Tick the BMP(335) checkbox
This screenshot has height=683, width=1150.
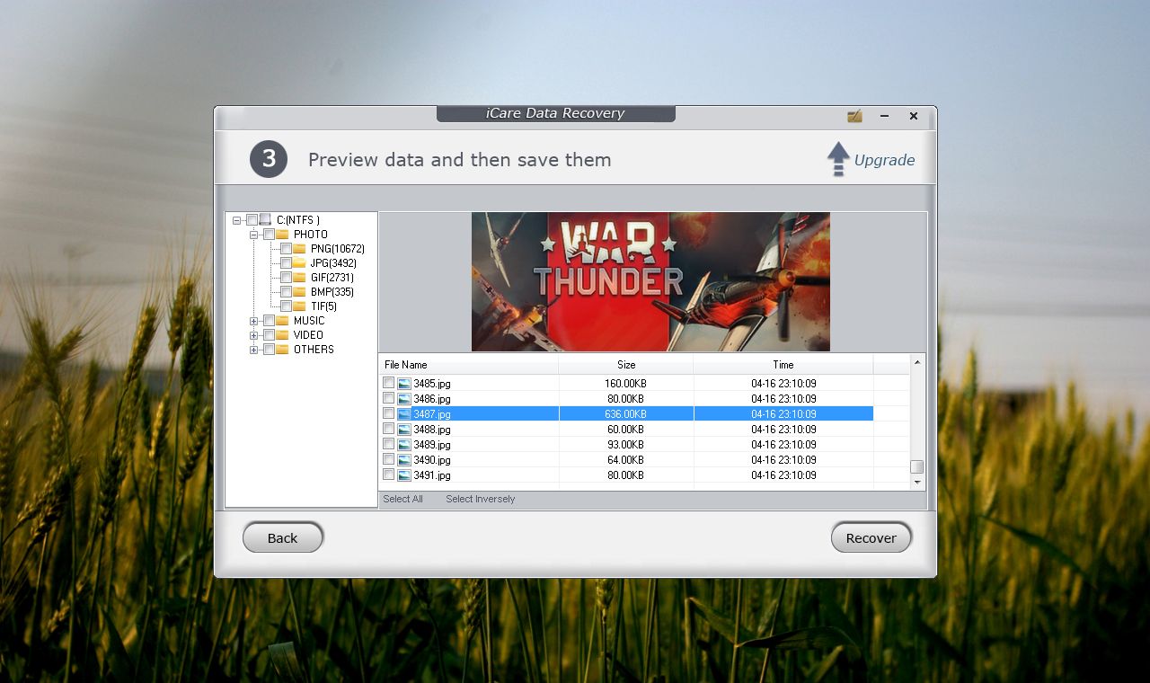tap(286, 291)
